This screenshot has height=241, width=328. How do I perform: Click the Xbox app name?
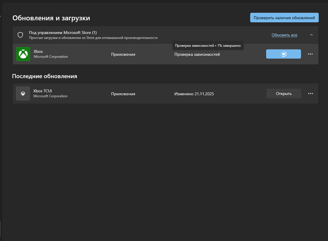point(38,51)
